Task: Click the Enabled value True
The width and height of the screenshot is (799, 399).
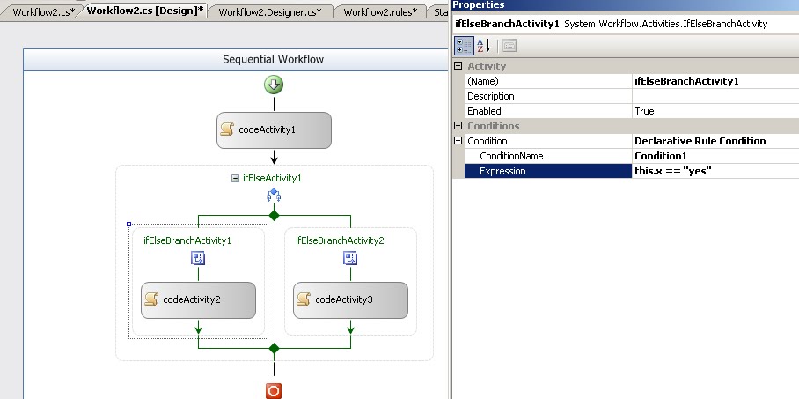Action: click(715, 111)
